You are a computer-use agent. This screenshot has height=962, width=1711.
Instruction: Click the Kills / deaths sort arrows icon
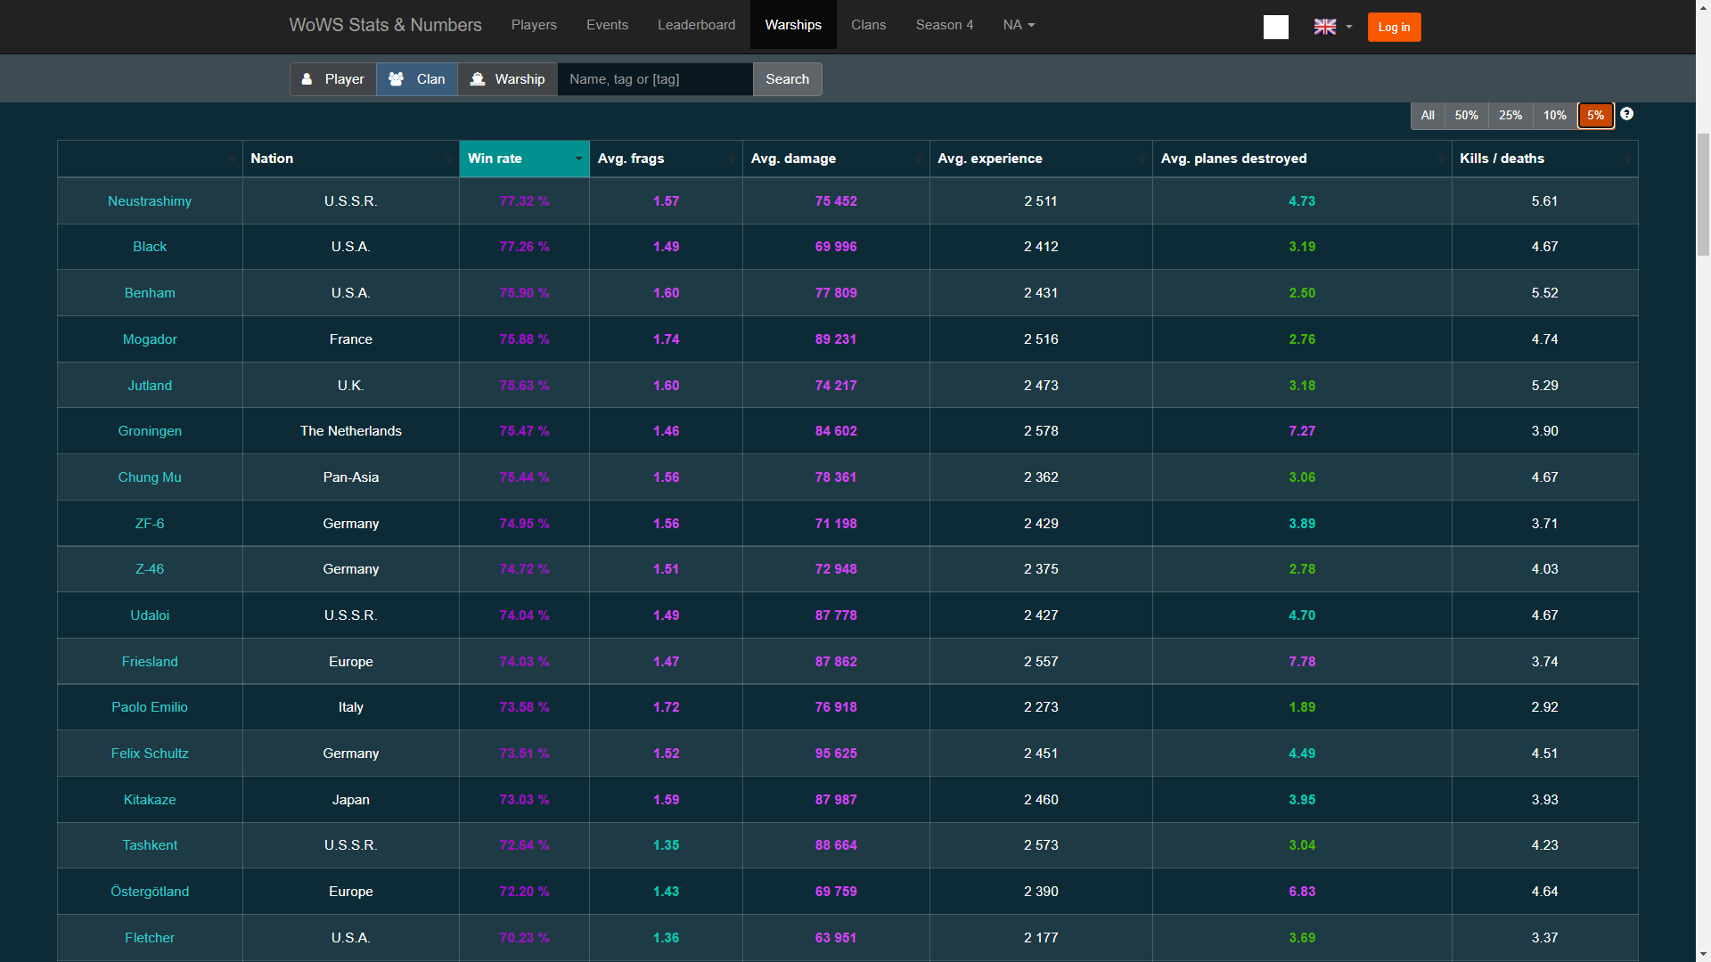click(1627, 159)
